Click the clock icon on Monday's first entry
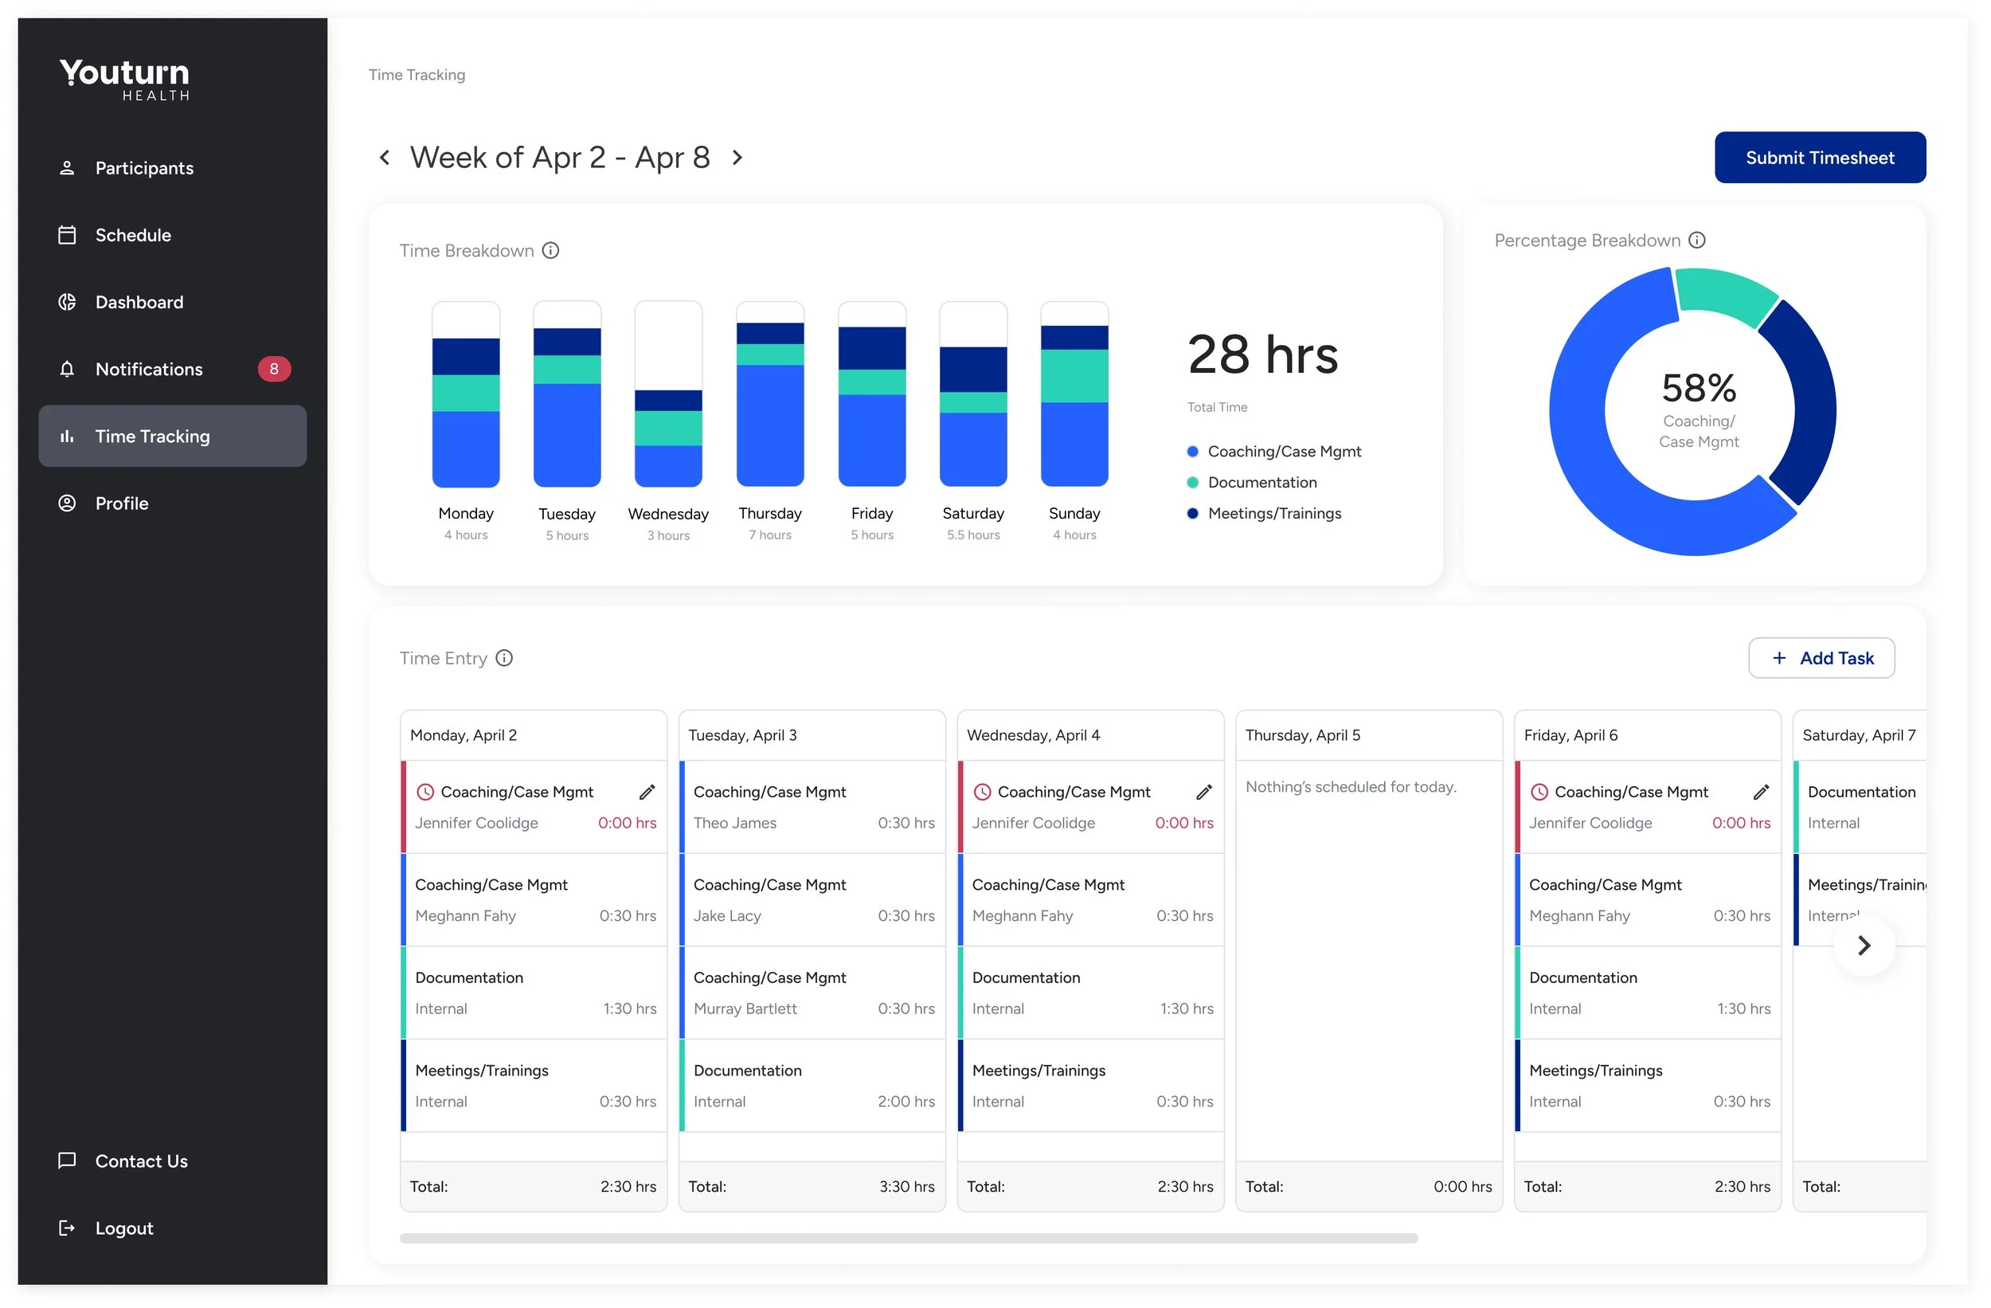This screenshot has height=1308, width=1991. pyautogui.click(x=425, y=793)
